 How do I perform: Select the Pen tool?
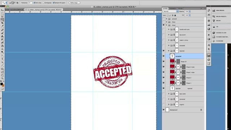point(2,56)
